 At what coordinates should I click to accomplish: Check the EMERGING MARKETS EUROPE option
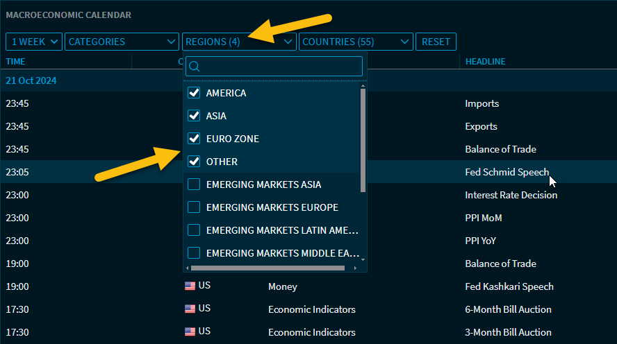(194, 207)
